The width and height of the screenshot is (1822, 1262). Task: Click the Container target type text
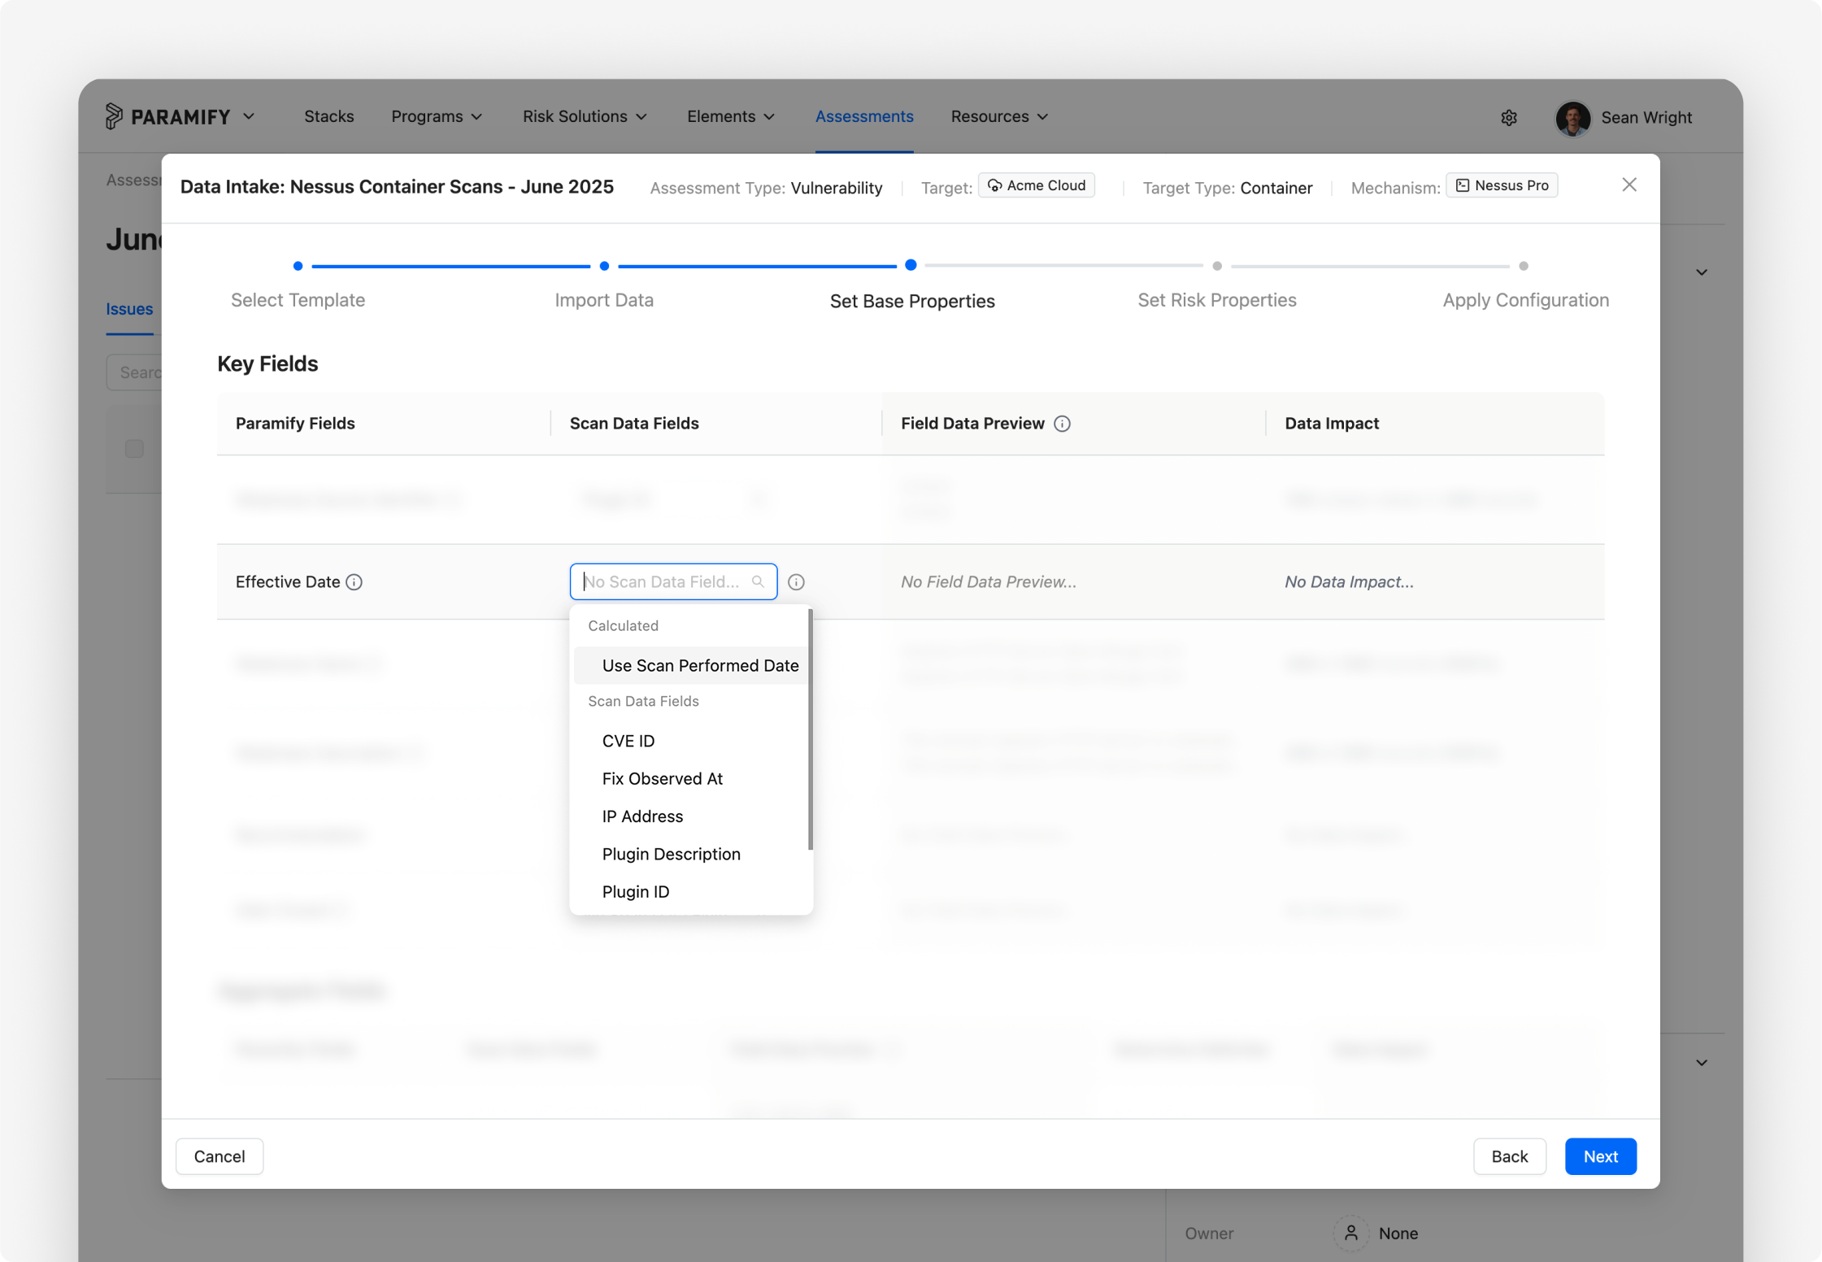pos(1276,188)
